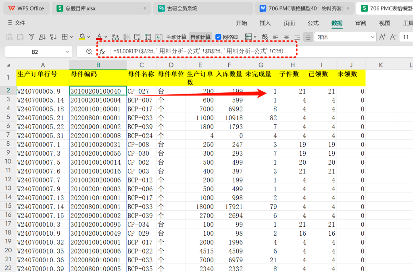Click the remove duplicates icon
The height and width of the screenshot is (272, 413).
pos(265,37)
